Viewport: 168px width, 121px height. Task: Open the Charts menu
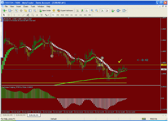tap(26, 6)
